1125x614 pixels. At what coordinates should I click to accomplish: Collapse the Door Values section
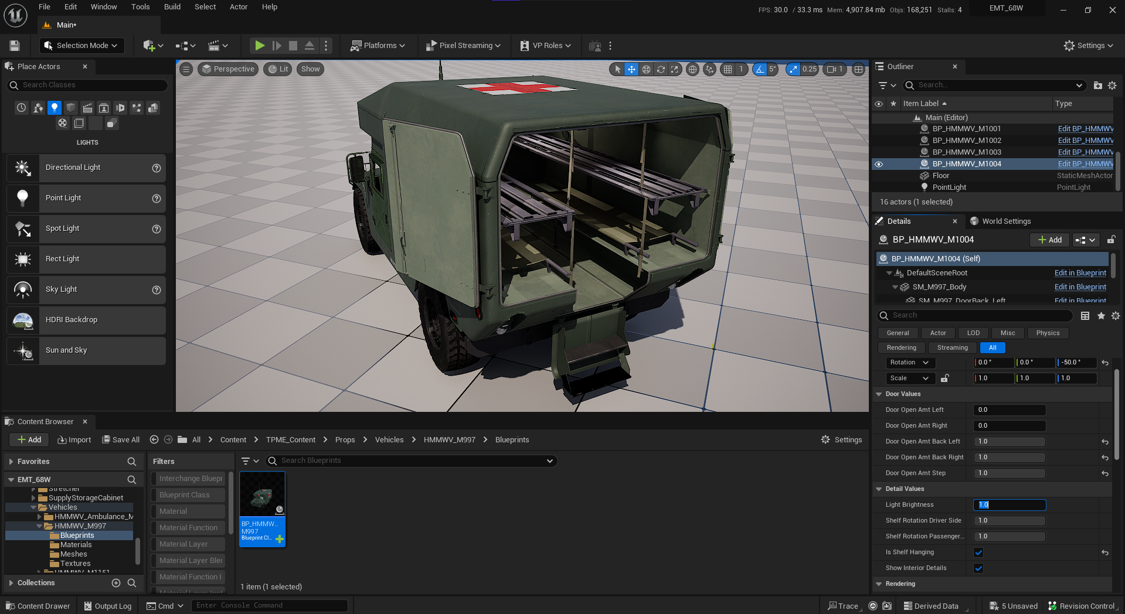tap(879, 394)
